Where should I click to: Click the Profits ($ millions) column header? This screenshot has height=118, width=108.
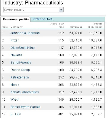click(95, 25)
